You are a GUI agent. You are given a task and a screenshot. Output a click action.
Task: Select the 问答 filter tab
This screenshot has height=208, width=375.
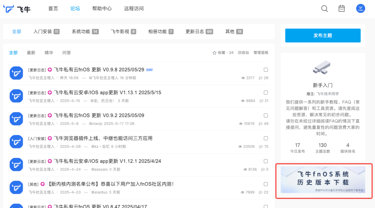67,53
